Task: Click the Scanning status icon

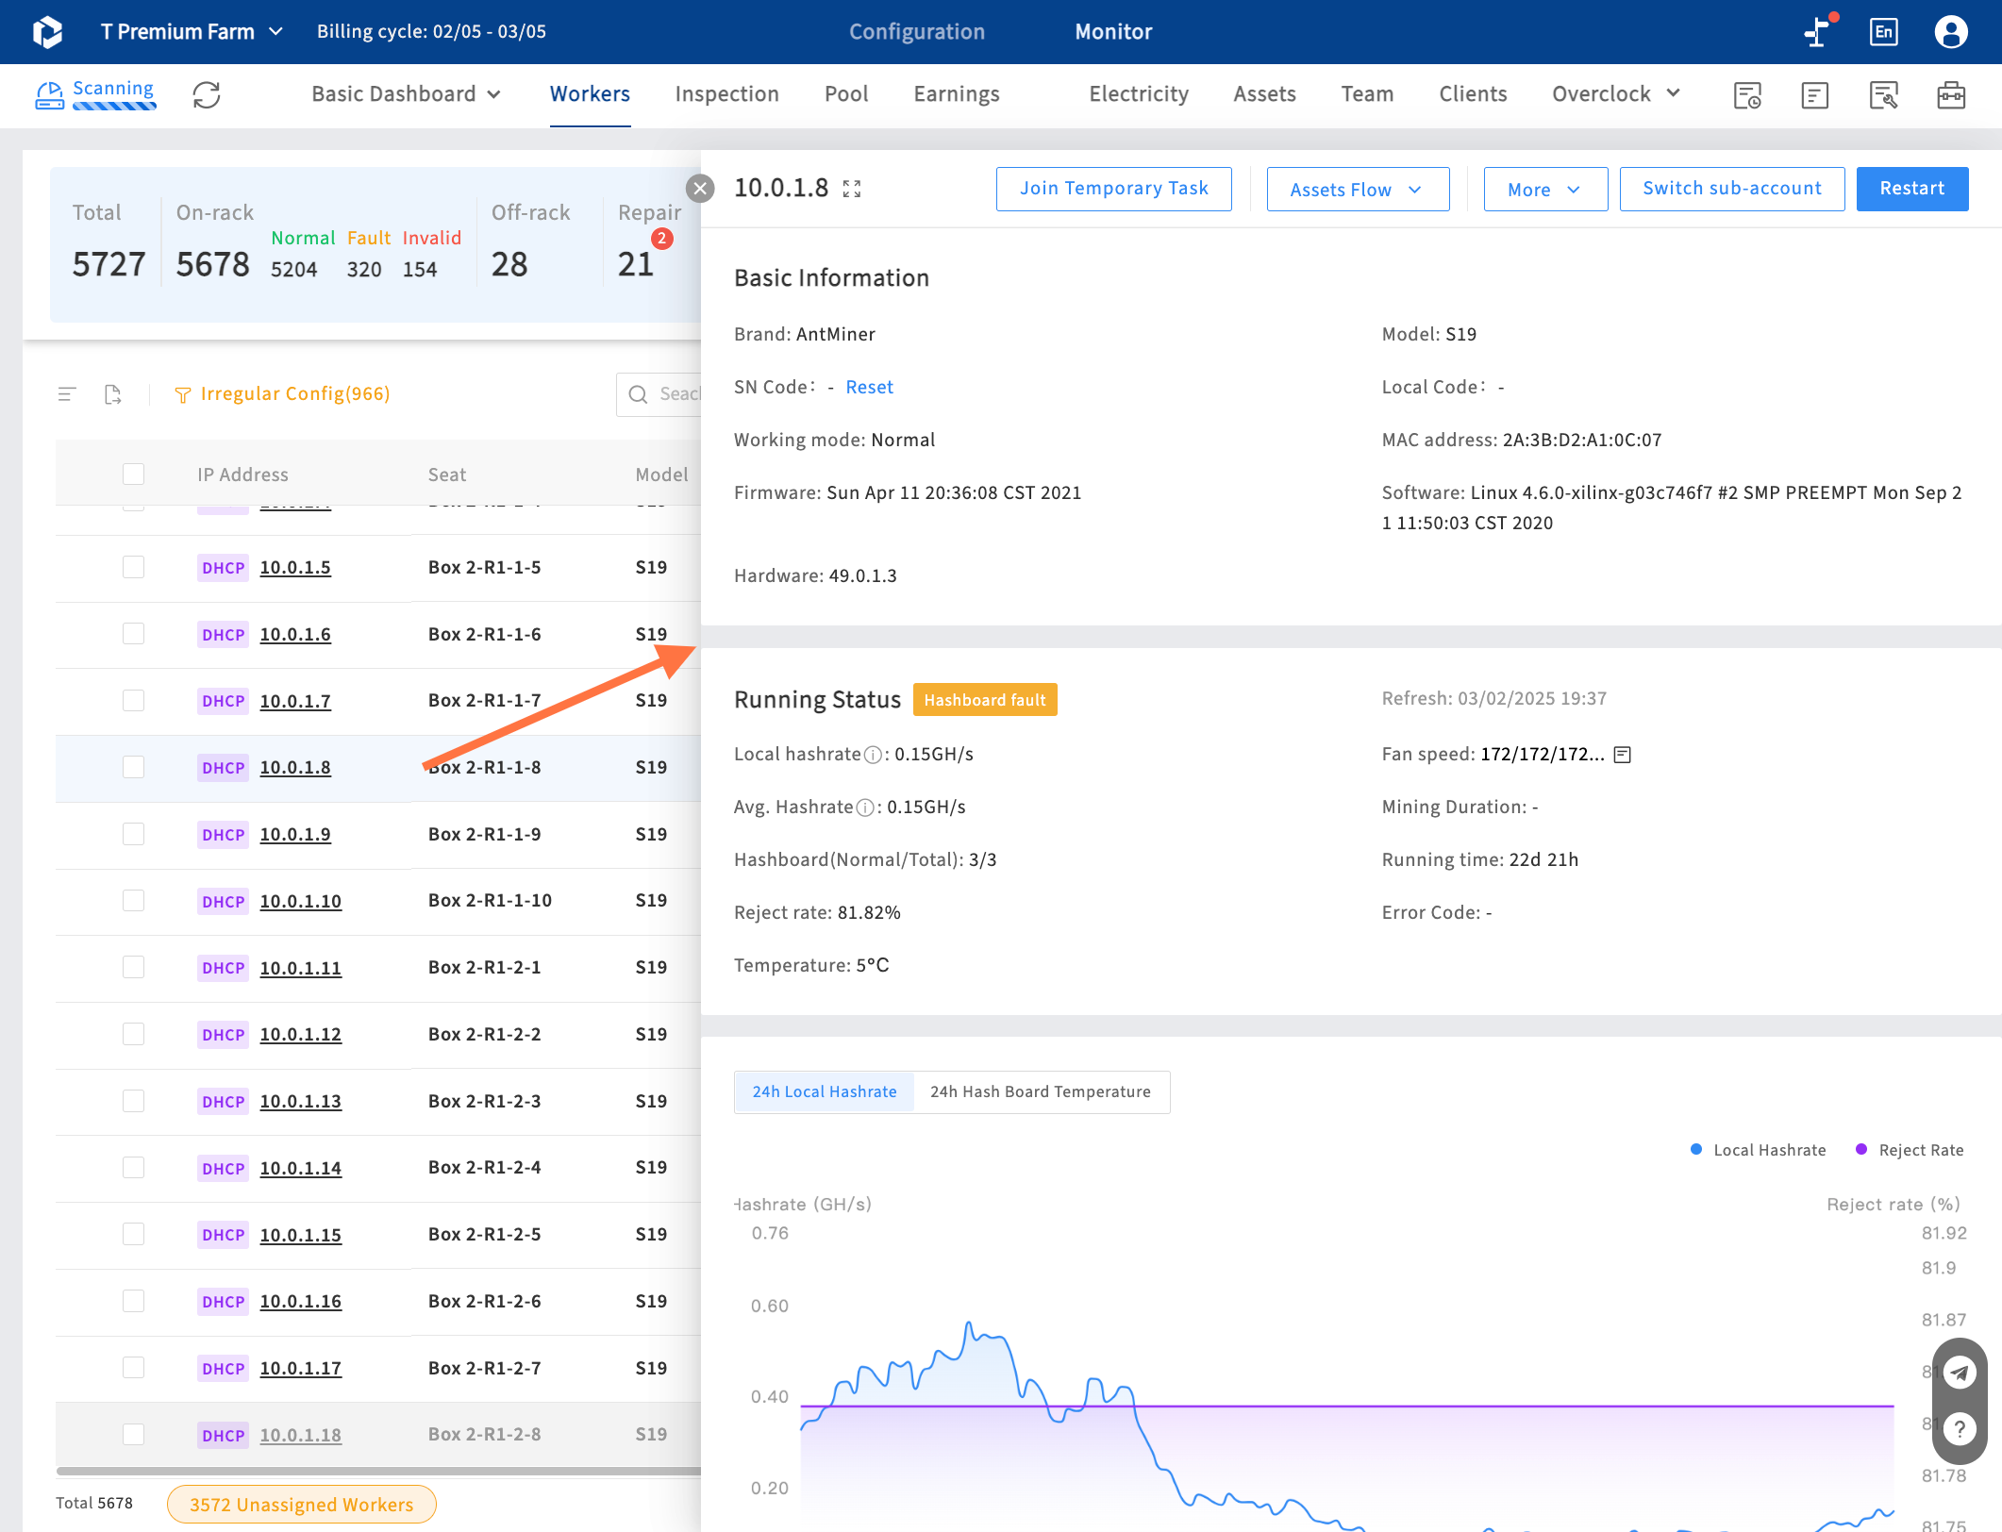Action: [x=49, y=94]
